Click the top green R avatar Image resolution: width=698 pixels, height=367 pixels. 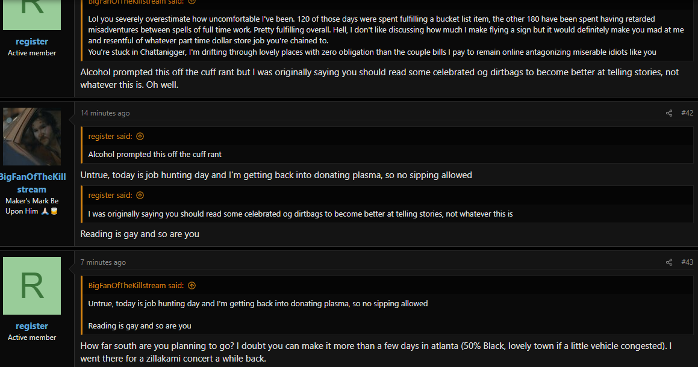pyautogui.click(x=31, y=14)
